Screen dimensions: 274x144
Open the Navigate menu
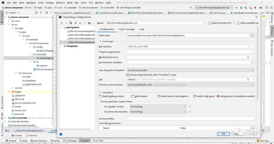click(x=31, y=3)
